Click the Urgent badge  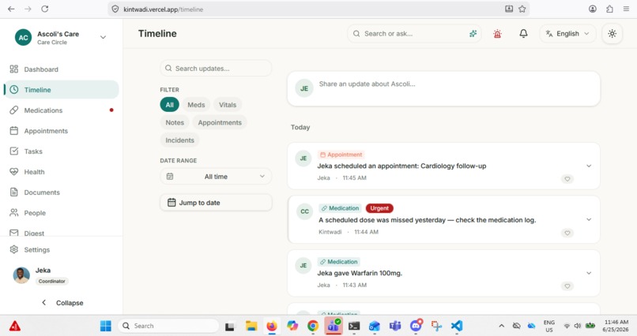point(379,208)
